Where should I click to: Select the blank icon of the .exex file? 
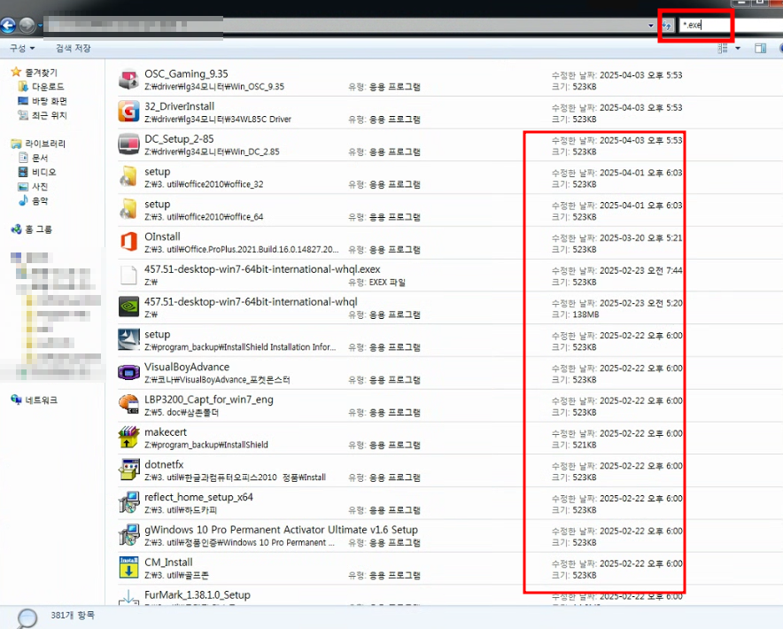(128, 275)
